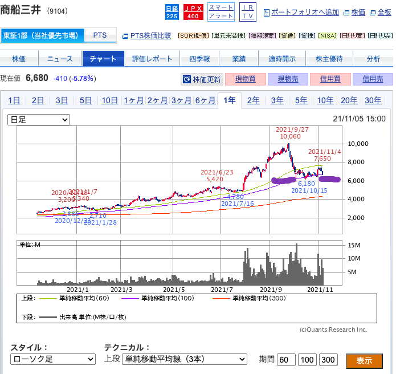The image size is (396, 374).
Task: Select the 2日 chart period
Action: tap(38, 100)
